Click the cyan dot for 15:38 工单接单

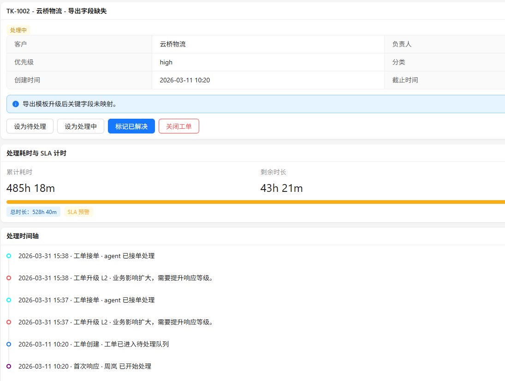click(9, 256)
